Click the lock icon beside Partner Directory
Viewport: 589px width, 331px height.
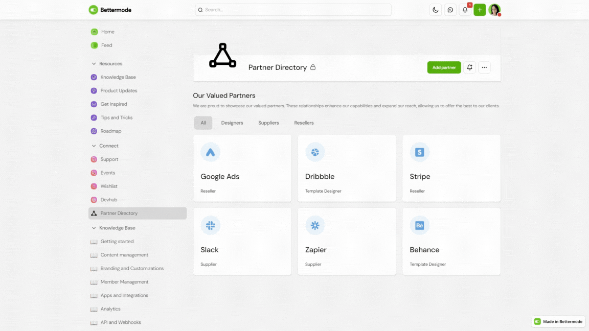tap(313, 67)
